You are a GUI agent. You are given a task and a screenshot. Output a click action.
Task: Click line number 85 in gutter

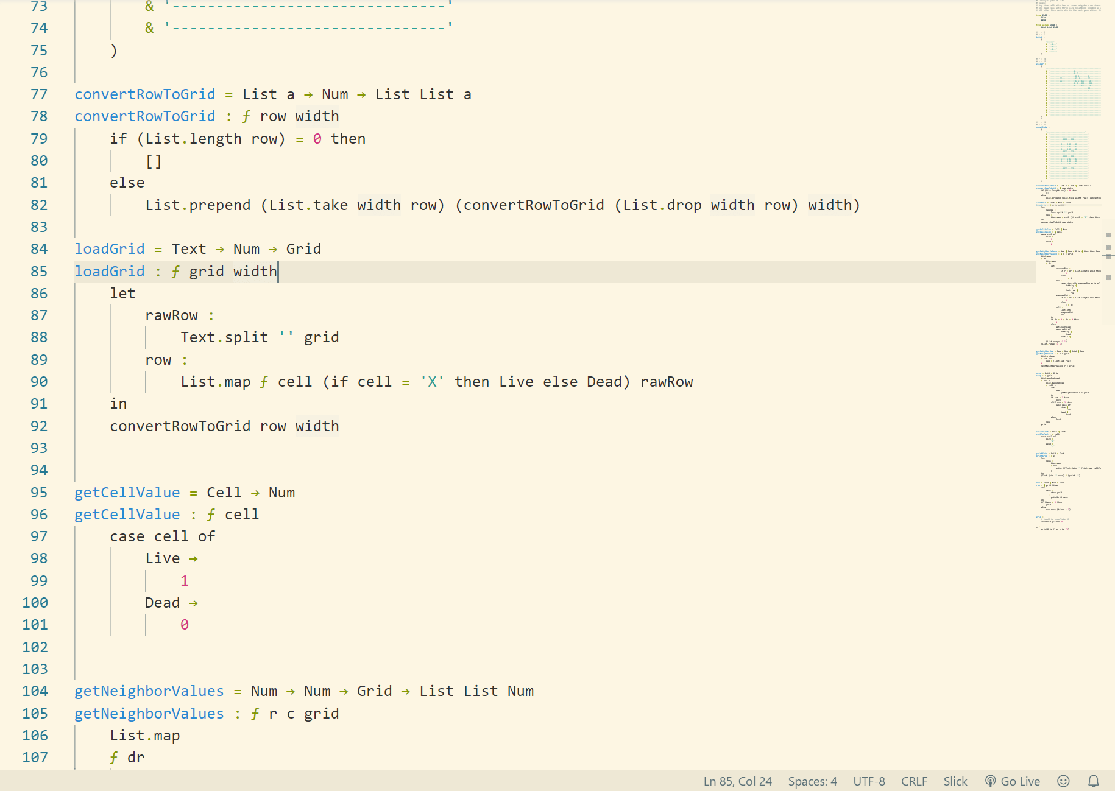tap(39, 272)
